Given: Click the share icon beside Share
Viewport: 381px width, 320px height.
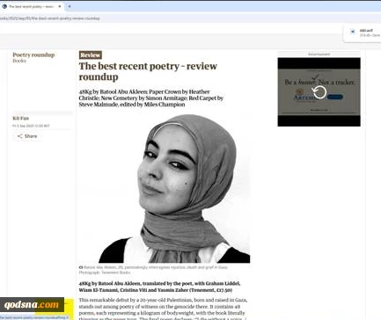Looking at the screenshot, I should coord(20,136).
